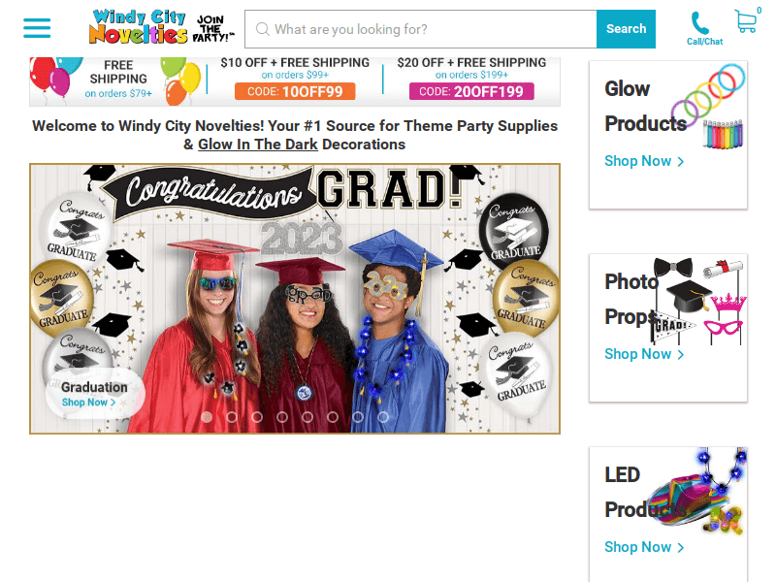Shop Now for LED Products
Screen dimensions: 776x582
(x=644, y=547)
